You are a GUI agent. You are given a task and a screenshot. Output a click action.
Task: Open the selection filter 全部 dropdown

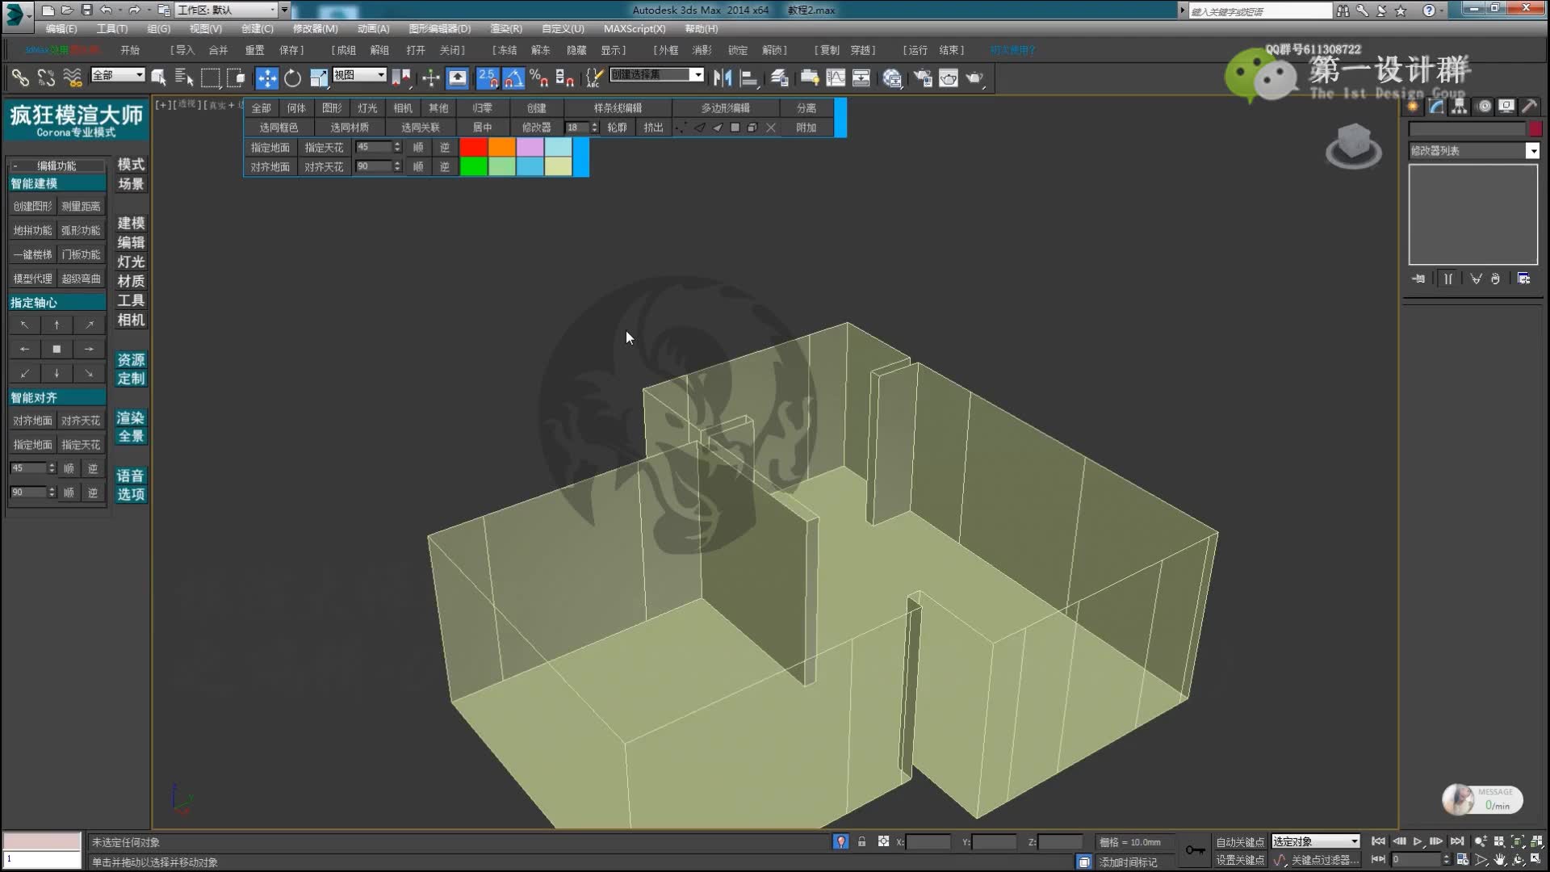[118, 74]
